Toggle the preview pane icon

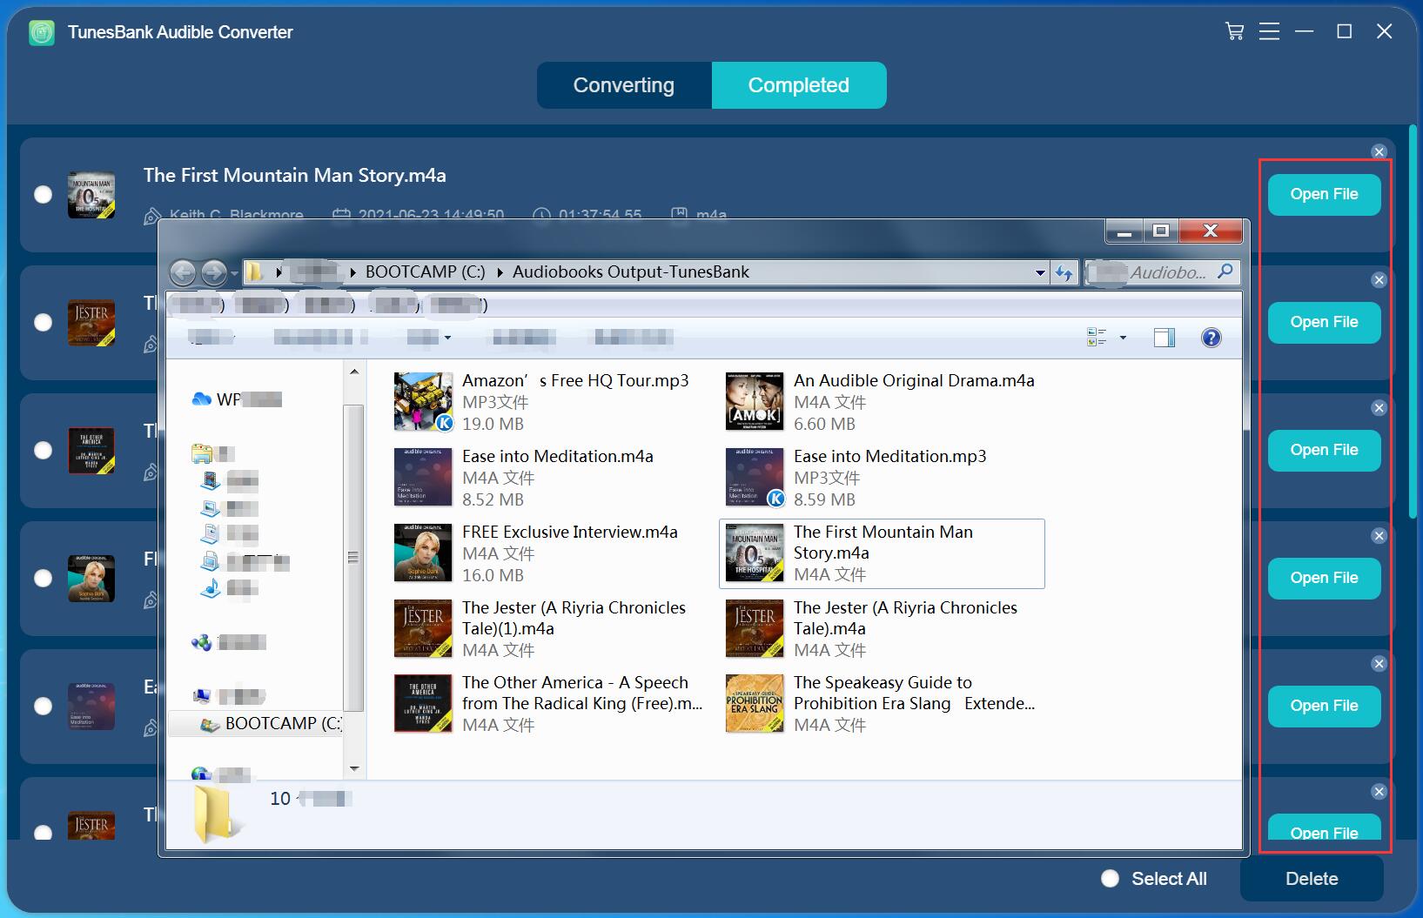1165,338
